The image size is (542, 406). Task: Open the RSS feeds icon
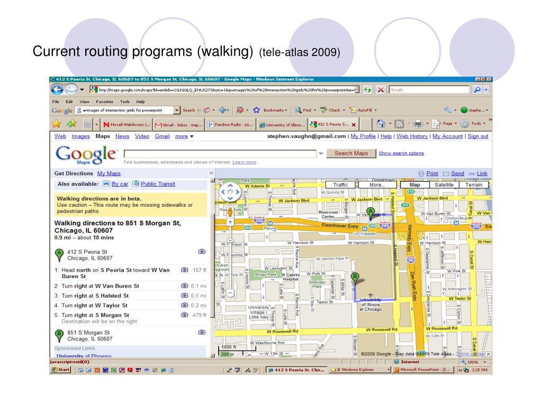click(x=399, y=124)
